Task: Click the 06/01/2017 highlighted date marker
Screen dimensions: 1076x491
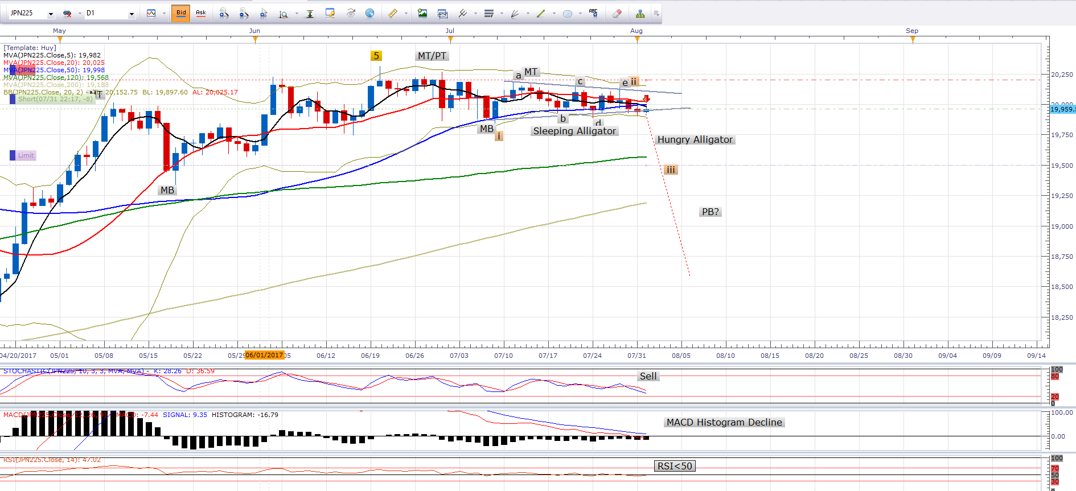Action: (264, 355)
